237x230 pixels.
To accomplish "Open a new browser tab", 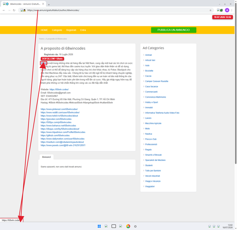I will pos(49,5).
